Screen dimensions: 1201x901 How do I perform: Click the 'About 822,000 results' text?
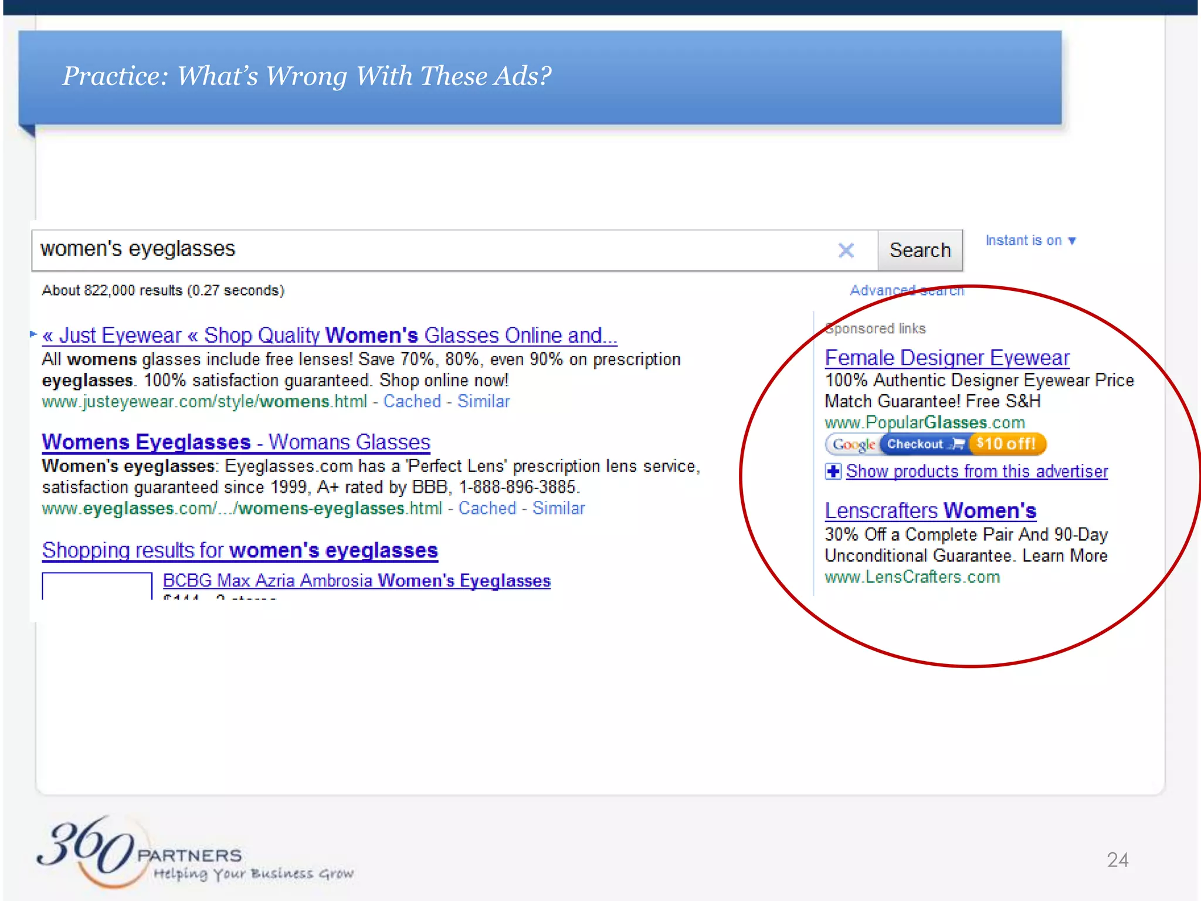pyautogui.click(x=163, y=290)
